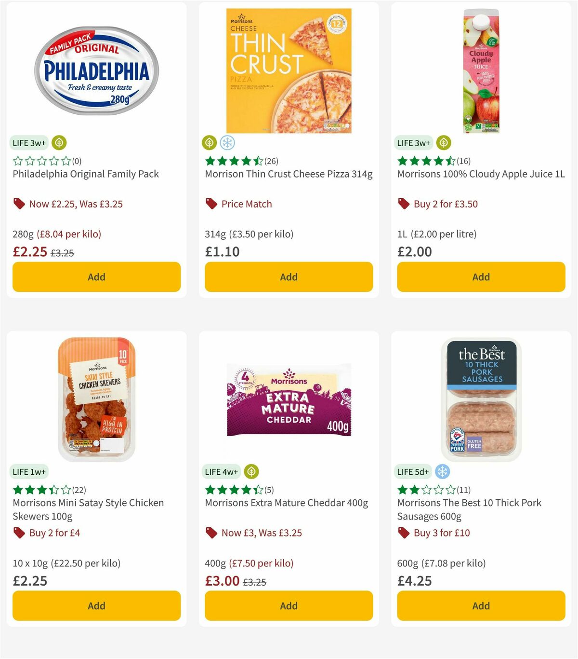Open the Morrisons Extra Mature Cheddar product page
Image resolution: width=578 pixels, height=659 pixels.
pyautogui.click(x=286, y=503)
